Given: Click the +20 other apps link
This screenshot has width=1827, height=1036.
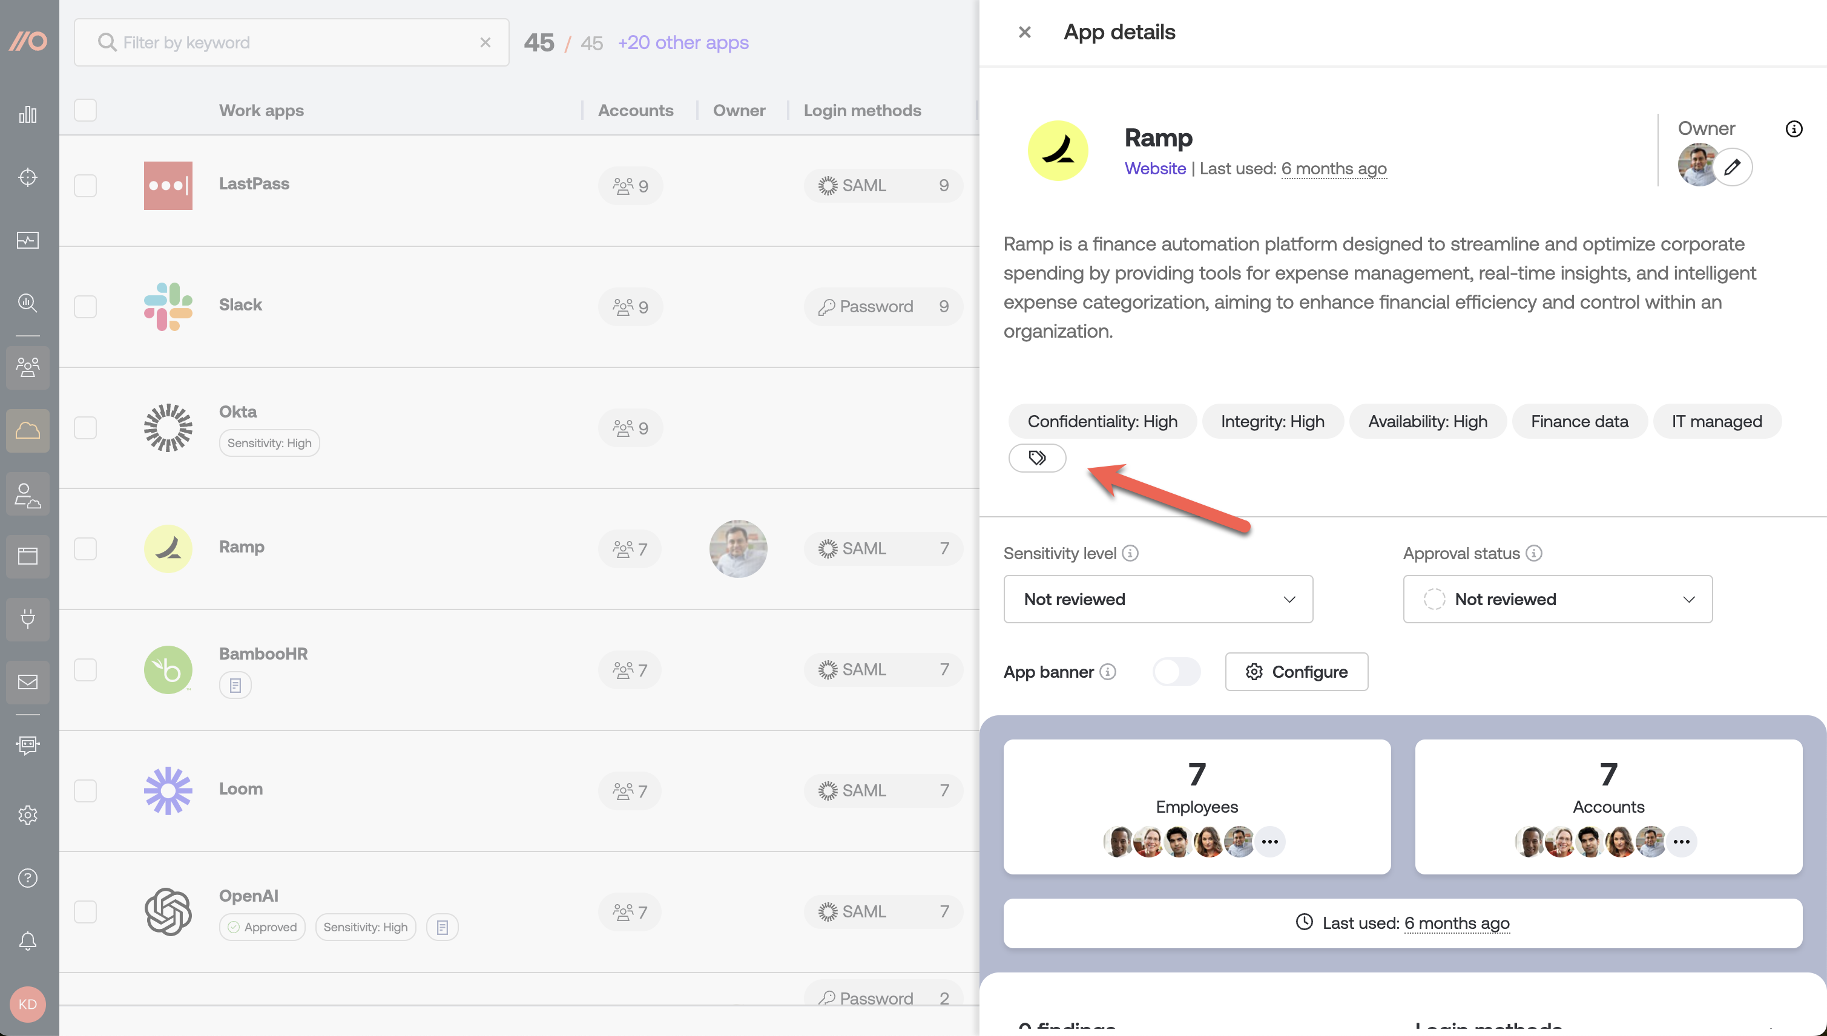Looking at the screenshot, I should coord(682,43).
